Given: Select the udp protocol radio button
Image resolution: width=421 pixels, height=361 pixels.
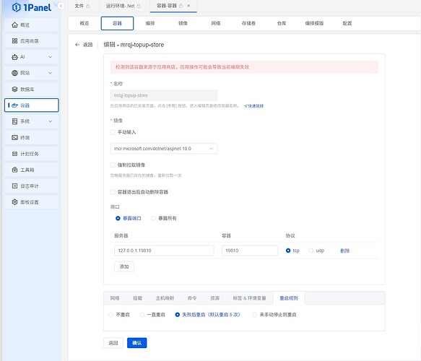Looking at the screenshot, I should tap(311, 251).
